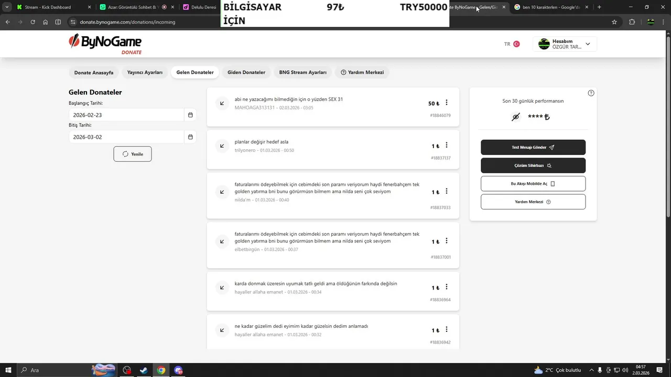Open the browser extensions puzzle icon
The height and width of the screenshot is (377, 671).
632,22
